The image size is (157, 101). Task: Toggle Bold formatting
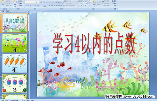click(26, 6)
